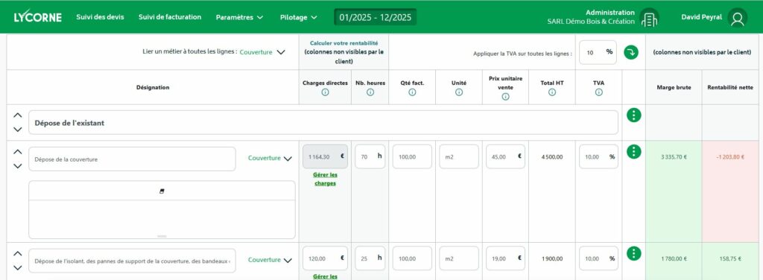Screen dimensions: 763x280
Task: Open options menu for Dépose de la couverture line
Action: [x=633, y=152]
